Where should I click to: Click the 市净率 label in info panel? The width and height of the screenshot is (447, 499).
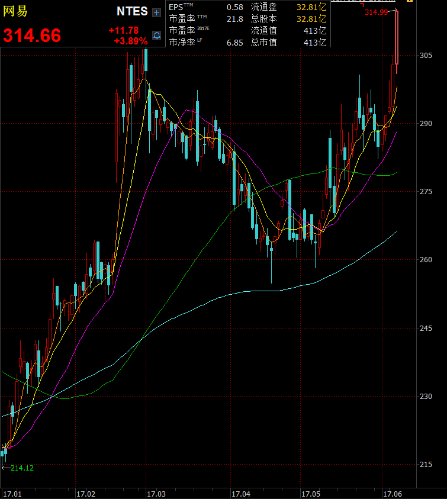(181, 43)
